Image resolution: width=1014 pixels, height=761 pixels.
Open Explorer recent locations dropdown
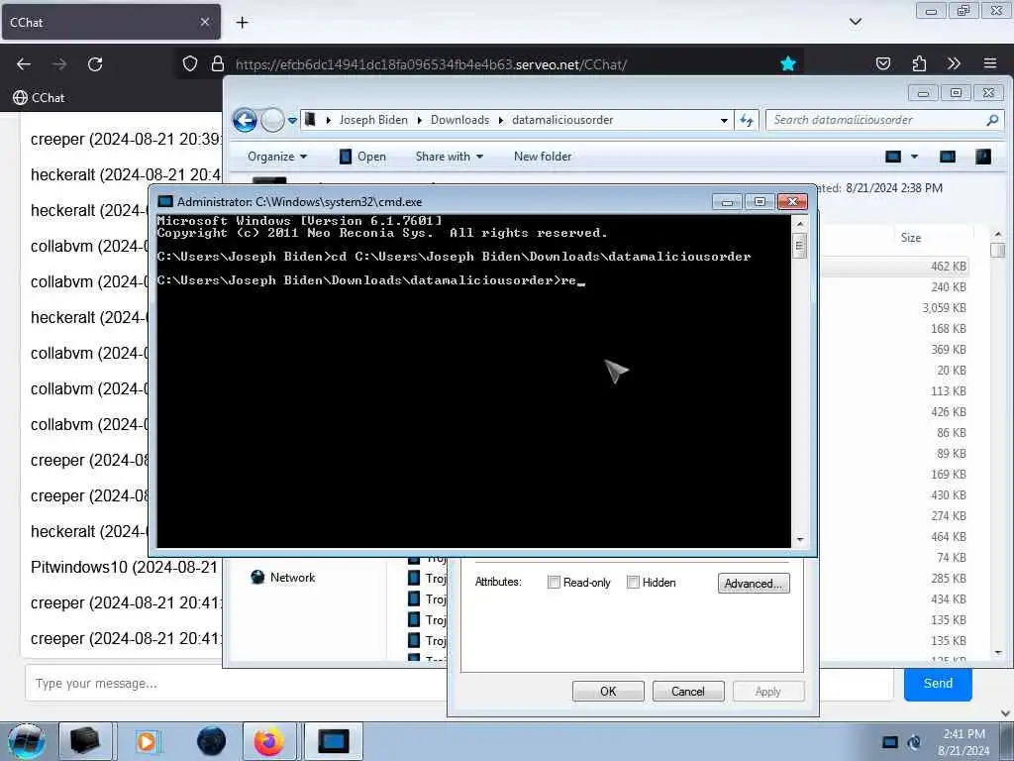pos(292,120)
